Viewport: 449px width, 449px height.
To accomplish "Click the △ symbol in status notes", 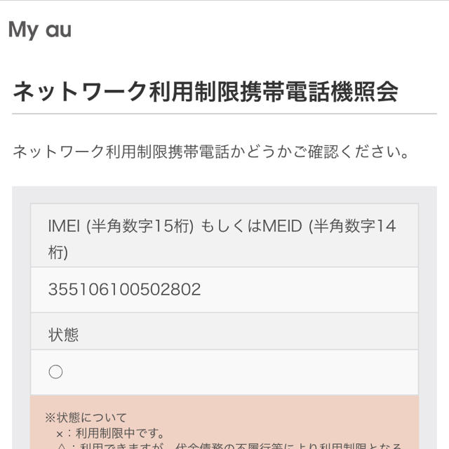I will pyautogui.click(x=62, y=446).
